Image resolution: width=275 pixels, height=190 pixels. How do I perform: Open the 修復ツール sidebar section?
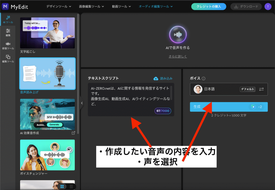pyautogui.click(x=8, y=46)
